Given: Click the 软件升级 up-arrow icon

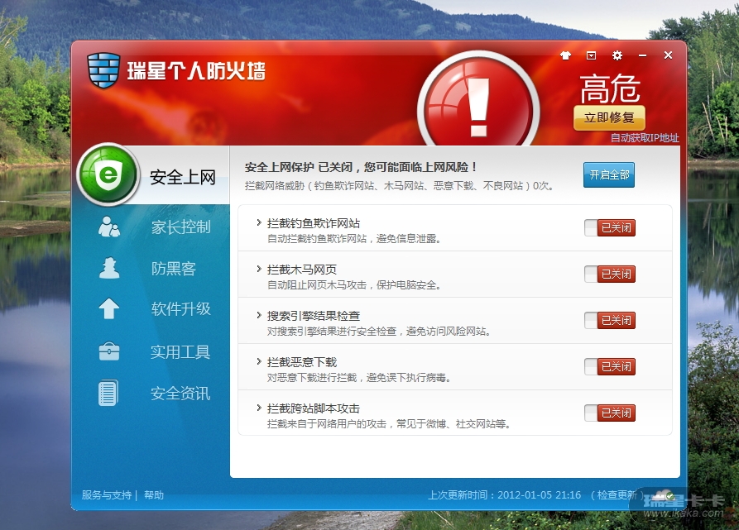Looking at the screenshot, I should pyautogui.click(x=109, y=308).
